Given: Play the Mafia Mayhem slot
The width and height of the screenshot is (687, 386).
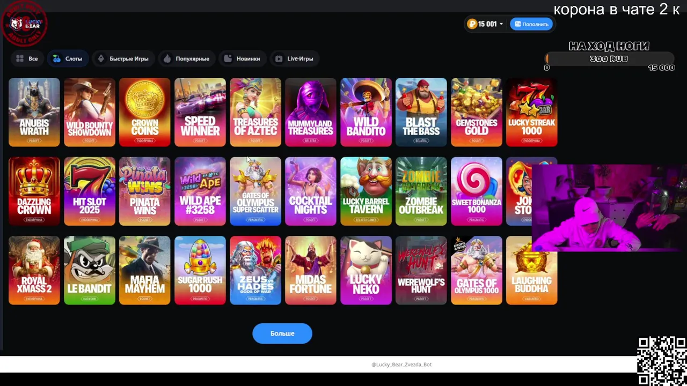Looking at the screenshot, I should (x=145, y=270).
